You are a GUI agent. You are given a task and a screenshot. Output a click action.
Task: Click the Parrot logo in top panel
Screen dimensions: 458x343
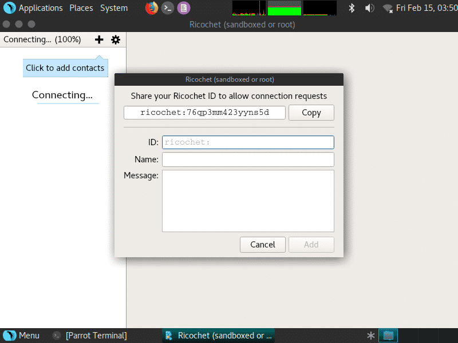pos(9,8)
